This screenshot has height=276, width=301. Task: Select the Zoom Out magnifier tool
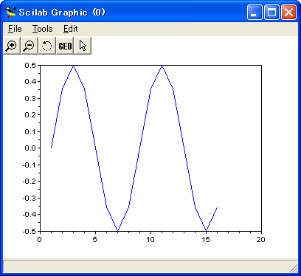click(30, 46)
